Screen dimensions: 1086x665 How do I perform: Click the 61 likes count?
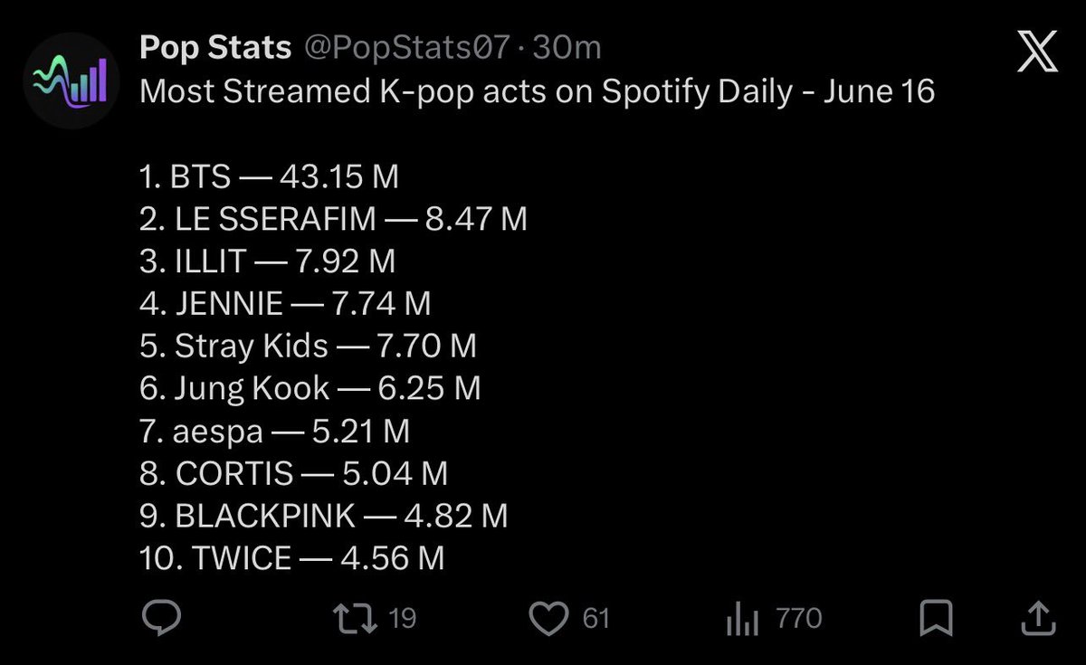pyautogui.click(x=595, y=619)
